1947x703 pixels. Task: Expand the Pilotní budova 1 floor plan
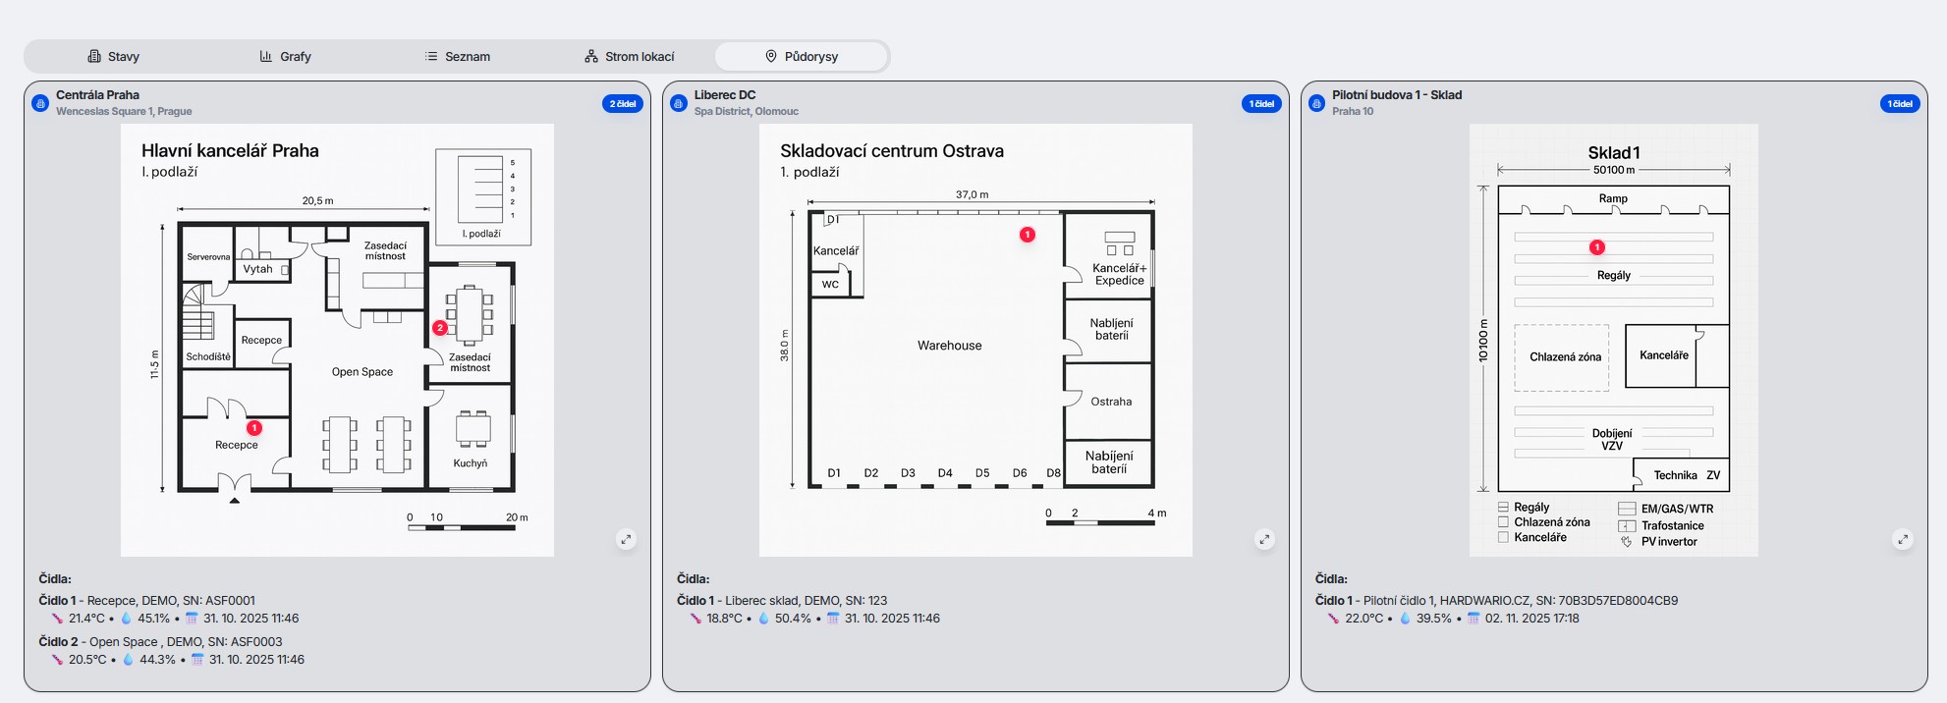[1903, 539]
